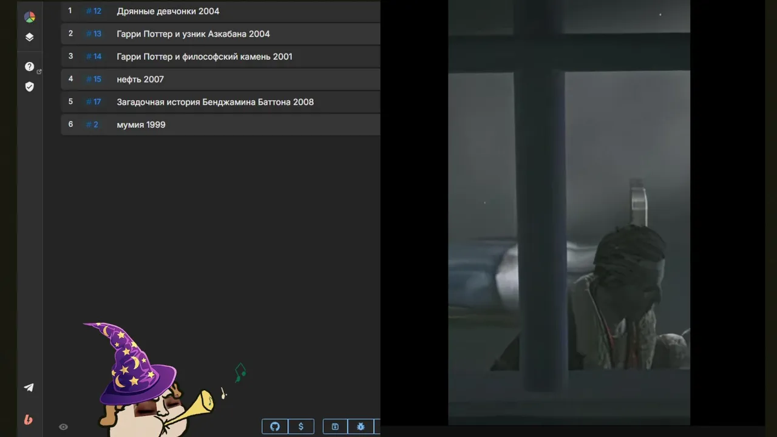Click the shield checkmark icon in sidebar
The image size is (777, 437).
click(29, 87)
